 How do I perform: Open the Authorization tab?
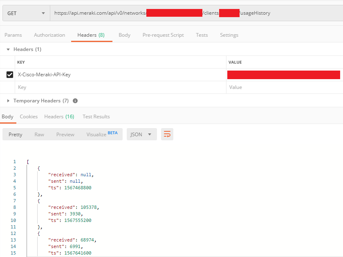click(x=49, y=35)
